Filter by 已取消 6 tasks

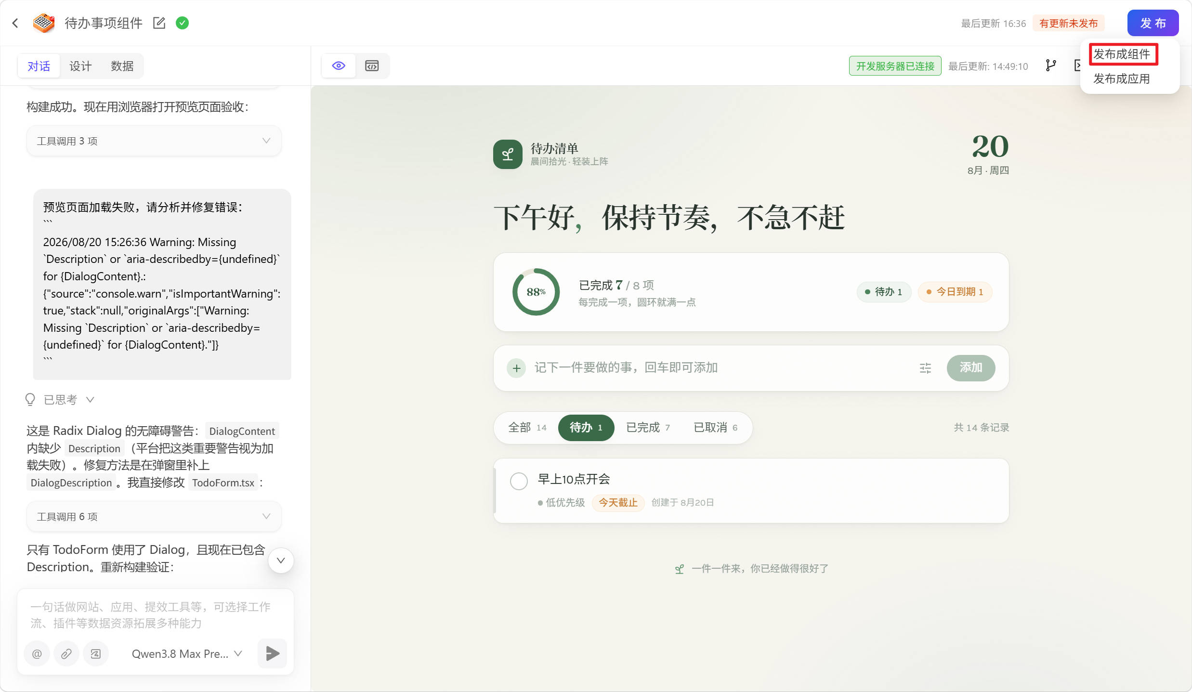pos(715,428)
